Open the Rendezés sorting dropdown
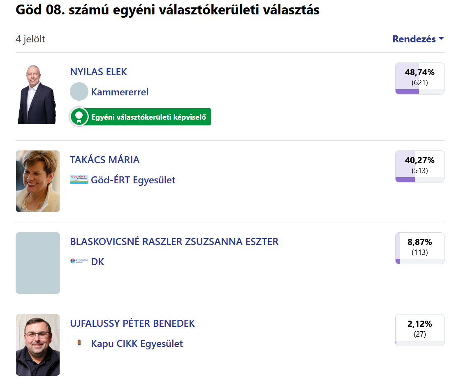470x386 pixels. coord(418,39)
